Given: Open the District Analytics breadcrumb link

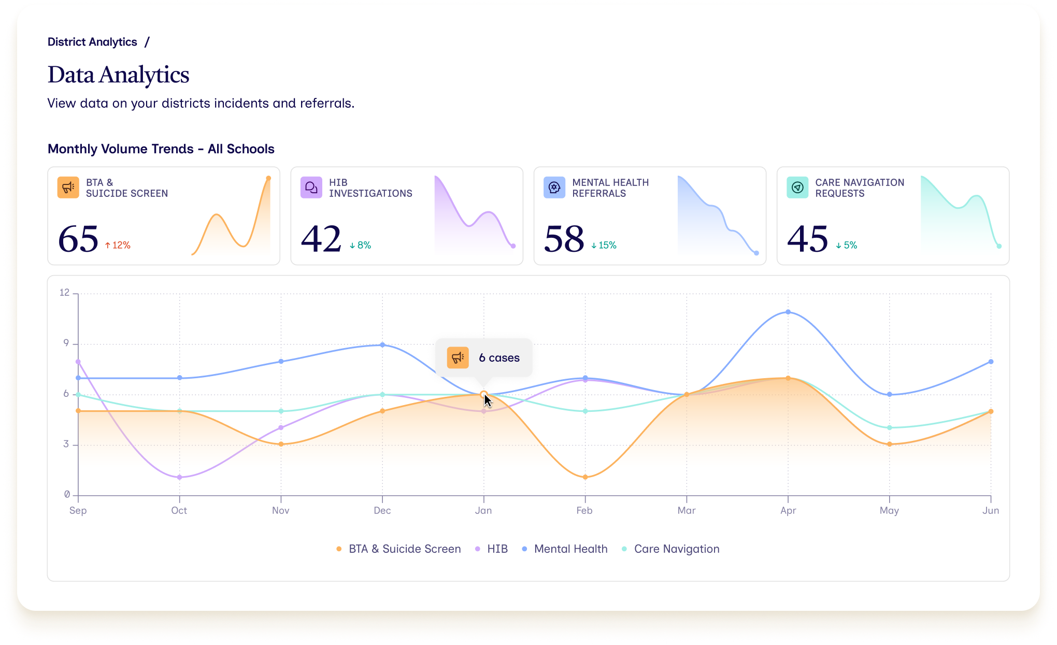Looking at the screenshot, I should click(x=92, y=42).
